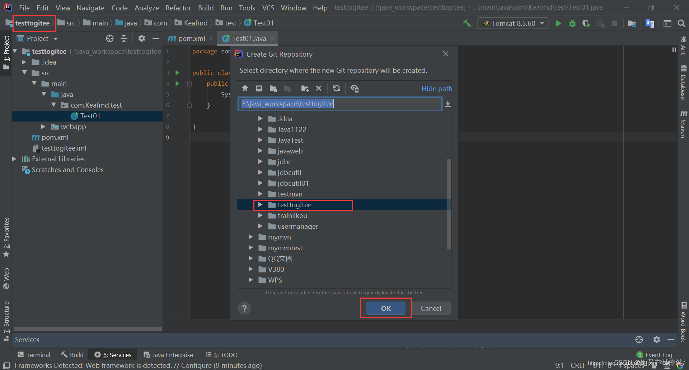Open the Event Log
This screenshot has height=370, width=689.
tap(655, 355)
